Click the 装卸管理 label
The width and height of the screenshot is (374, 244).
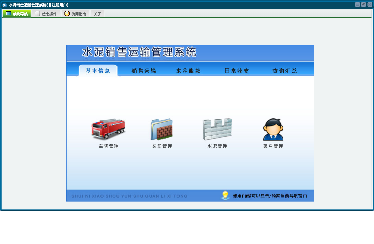click(162, 146)
